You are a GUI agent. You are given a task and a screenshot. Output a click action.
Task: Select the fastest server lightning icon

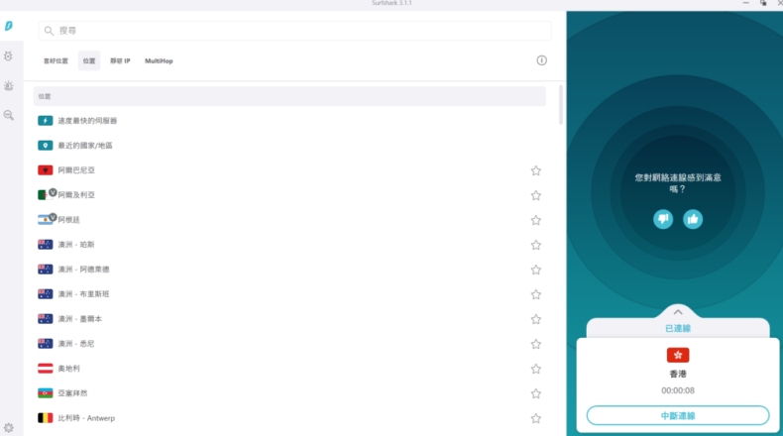(x=45, y=121)
